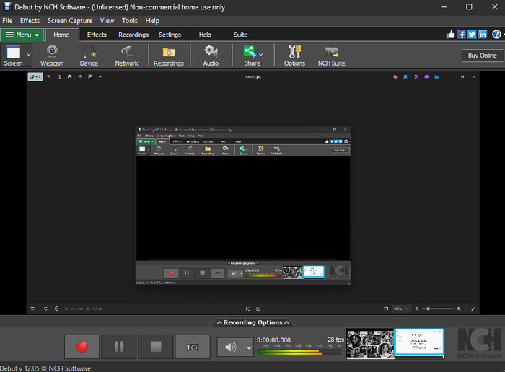The height and width of the screenshot is (372, 505).
Task: Open the Tools menu
Action: coord(130,21)
